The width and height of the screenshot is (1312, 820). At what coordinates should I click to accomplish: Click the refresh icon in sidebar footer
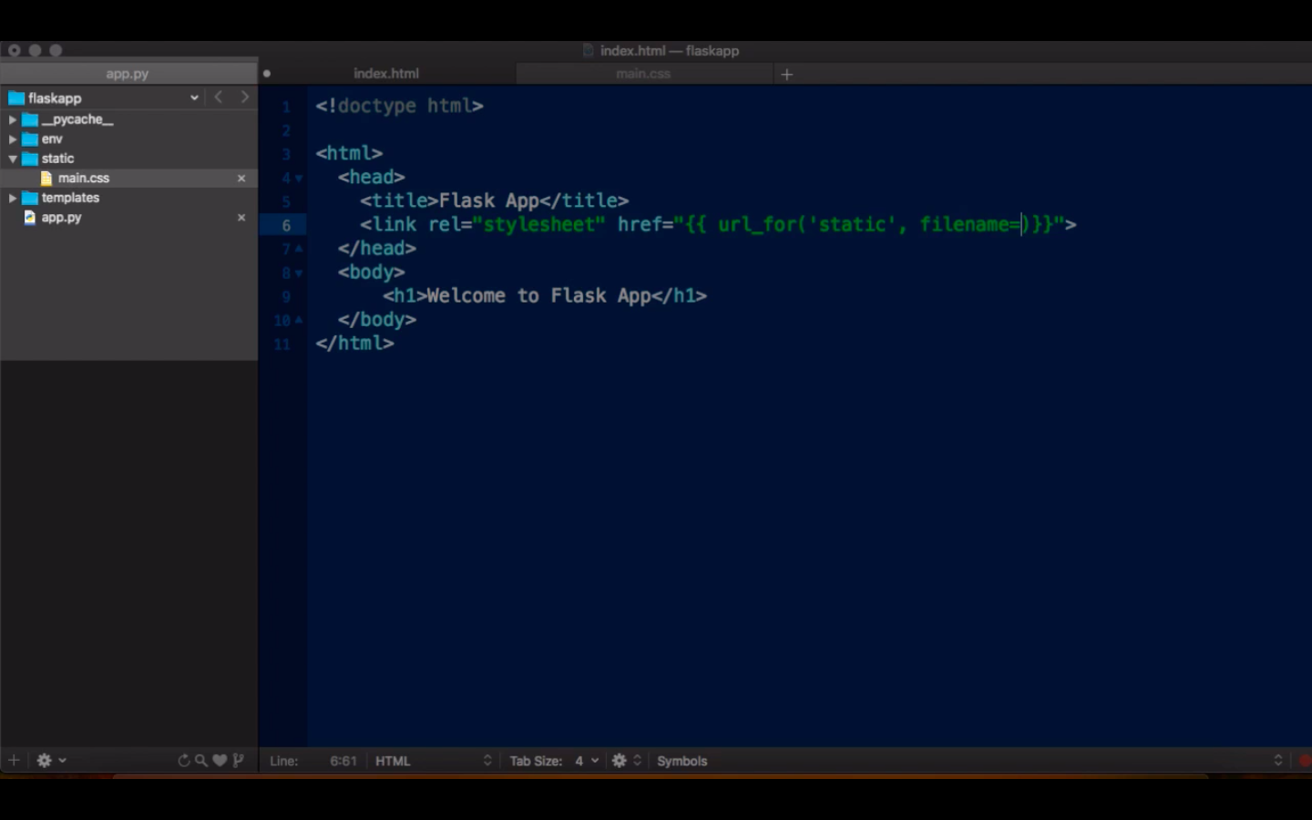[x=184, y=760]
